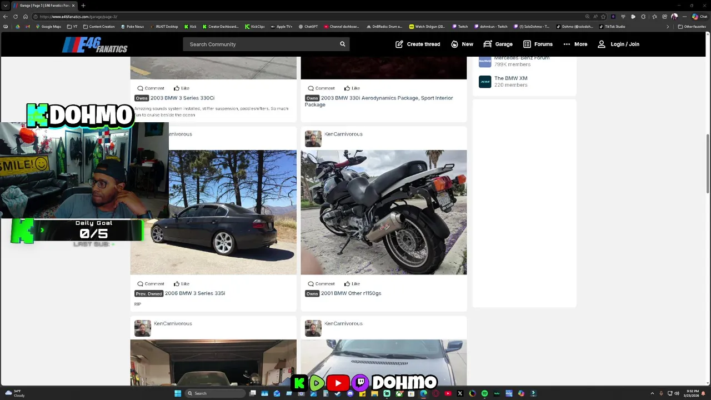The height and width of the screenshot is (400, 711).
Task: Click KenCarnivorous avatar above the garage photo
Action: click(142, 328)
